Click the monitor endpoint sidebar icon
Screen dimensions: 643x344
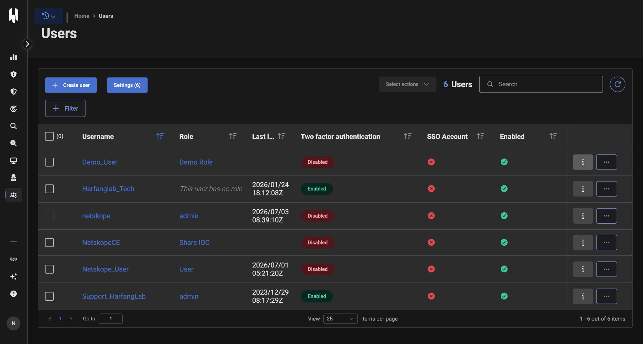click(14, 161)
